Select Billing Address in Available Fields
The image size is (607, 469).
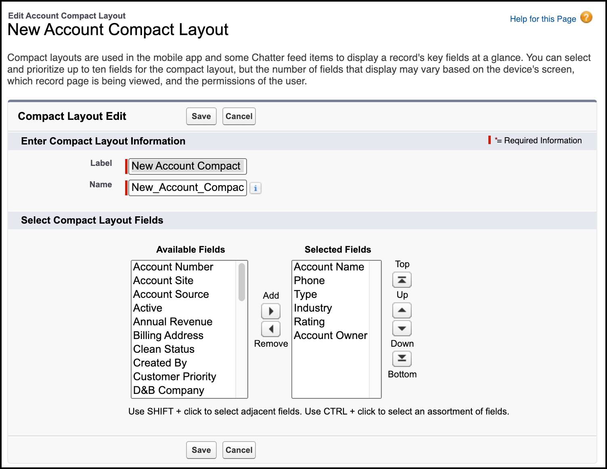pyautogui.click(x=184, y=335)
